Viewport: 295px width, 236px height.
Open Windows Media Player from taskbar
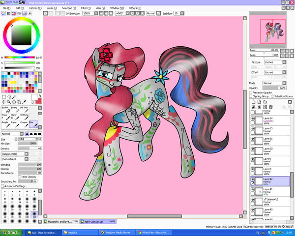point(117,233)
